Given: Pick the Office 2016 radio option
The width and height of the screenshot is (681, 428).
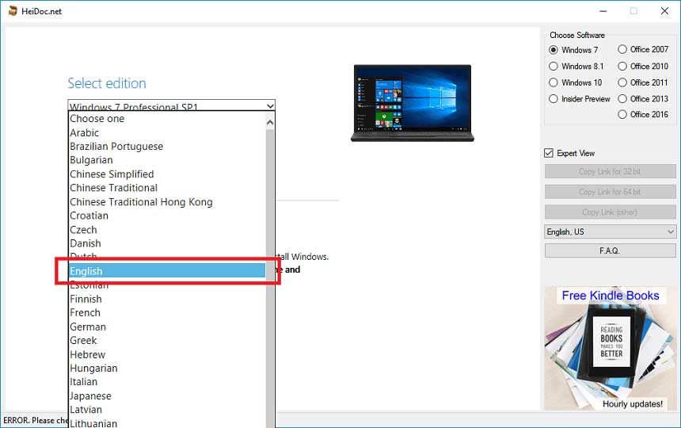Looking at the screenshot, I should click(622, 114).
